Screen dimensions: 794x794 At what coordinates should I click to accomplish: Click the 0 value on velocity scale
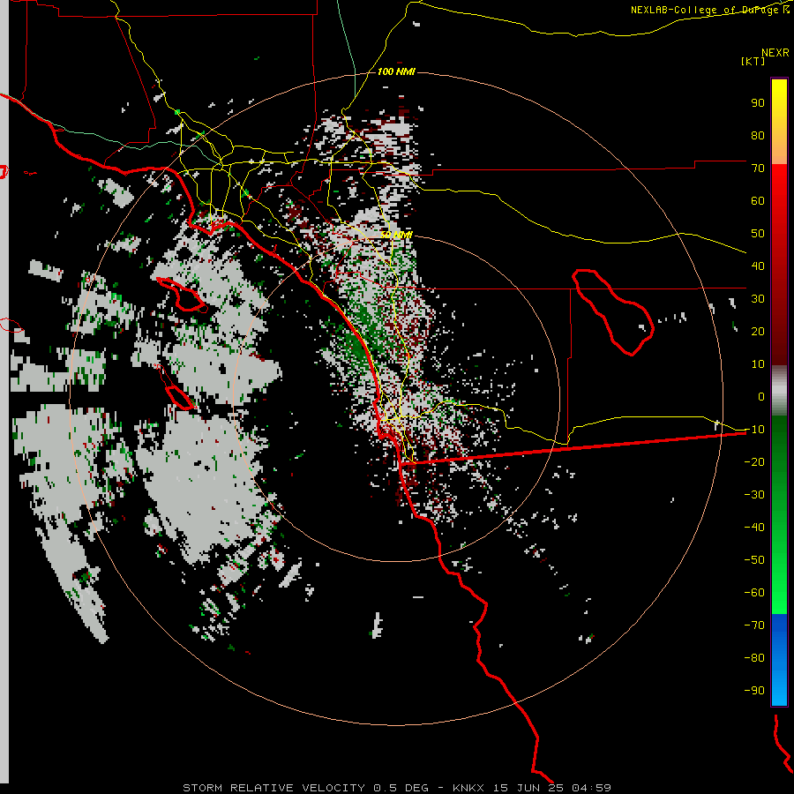click(761, 396)
